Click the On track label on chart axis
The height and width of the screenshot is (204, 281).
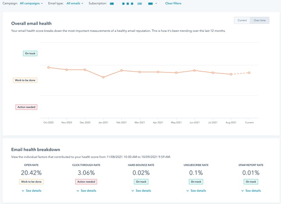coord(30,53)
